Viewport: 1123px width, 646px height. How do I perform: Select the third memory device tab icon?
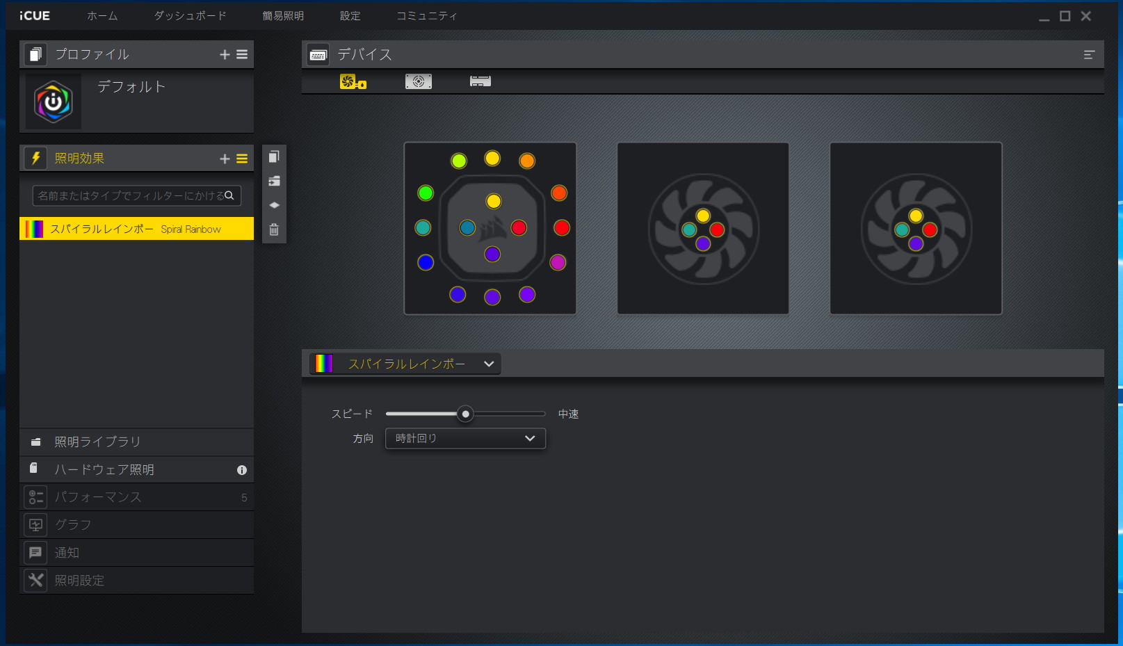tap(480, 81)
